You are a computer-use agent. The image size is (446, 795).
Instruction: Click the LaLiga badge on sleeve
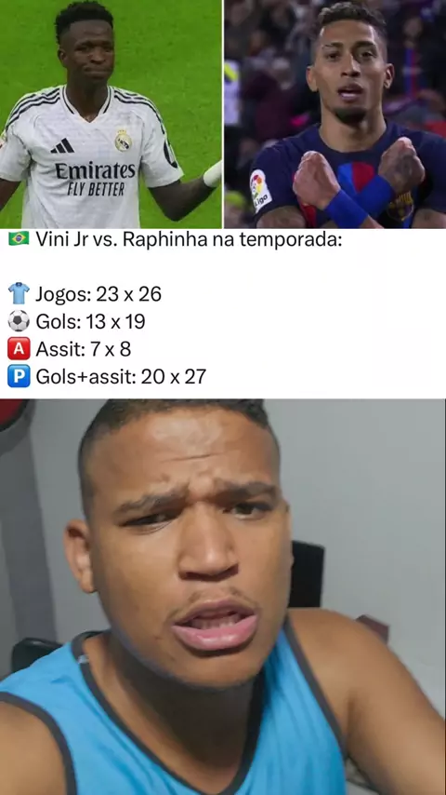tap(260, 190)
